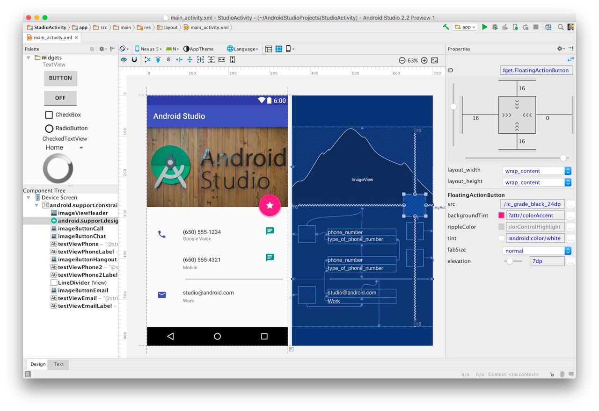Click the clear all constraints icon
This screenshot has height=411, width=599.
tap(147, 60)
